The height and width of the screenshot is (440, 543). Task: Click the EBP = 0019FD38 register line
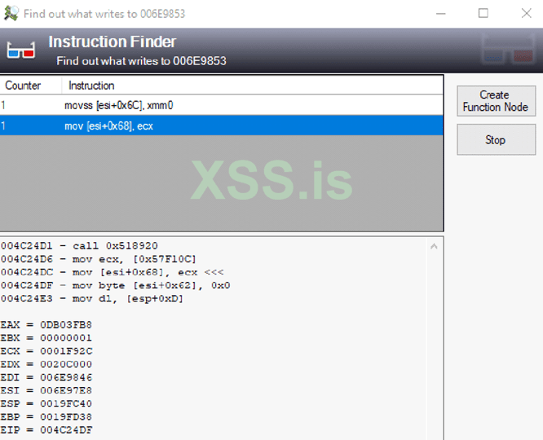46,417
